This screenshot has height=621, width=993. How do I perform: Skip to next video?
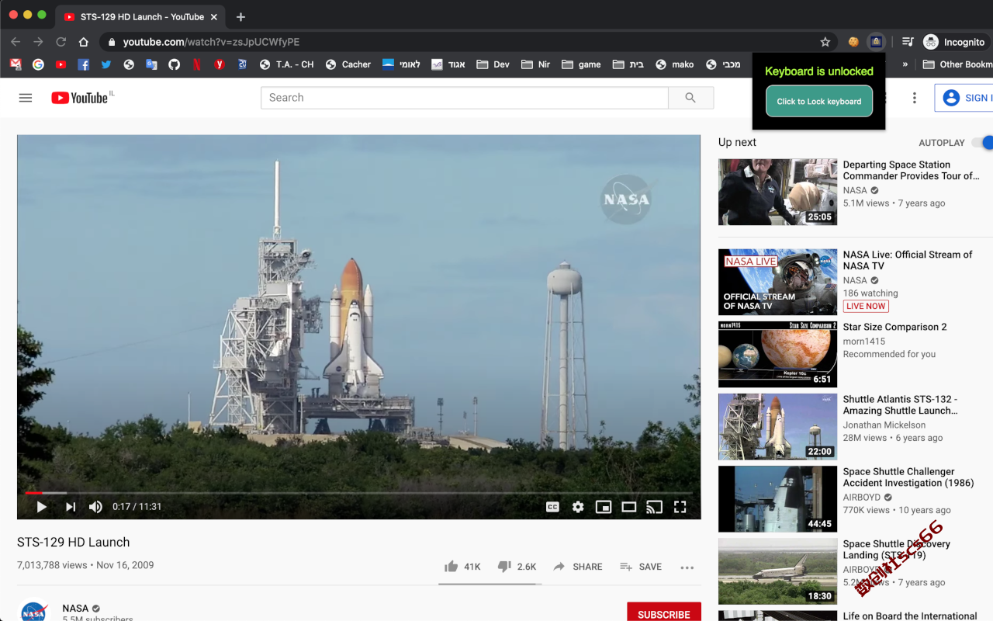click(x=70, y=507)
